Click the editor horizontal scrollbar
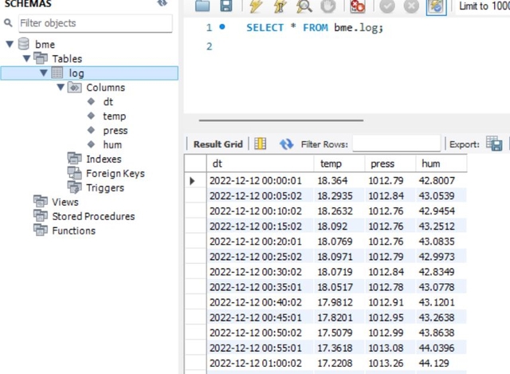510x374 pixels. [x=281, y=120]
